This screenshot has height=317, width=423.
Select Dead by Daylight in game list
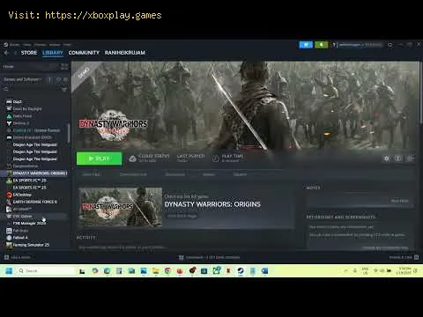(x=27, y=109)
